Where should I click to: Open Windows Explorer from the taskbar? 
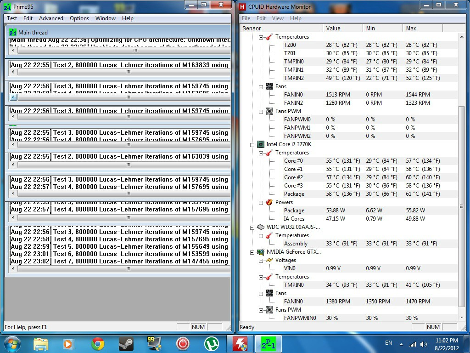pyautogui.click(x=40, y=344)
